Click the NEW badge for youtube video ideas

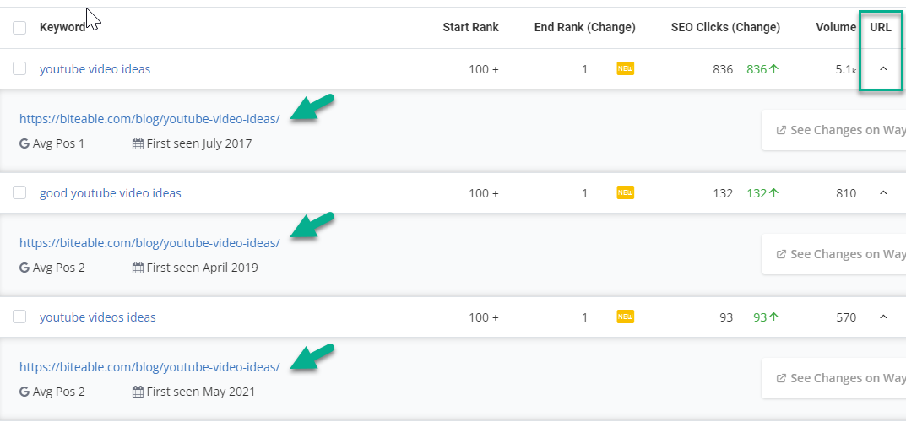click(x=625, y=69)
